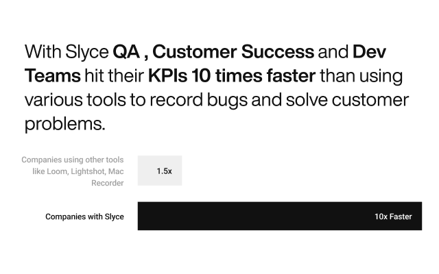Click the "1.5x" value label
This screenshot has width=439, height=274.
tap(164, 171)
